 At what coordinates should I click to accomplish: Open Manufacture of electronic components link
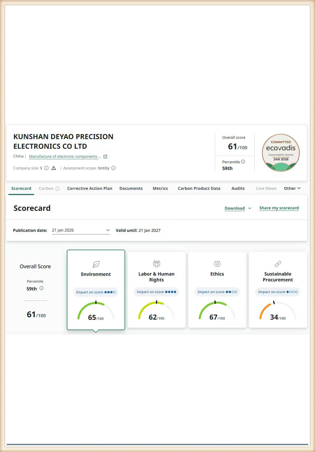tap(63, 157)
